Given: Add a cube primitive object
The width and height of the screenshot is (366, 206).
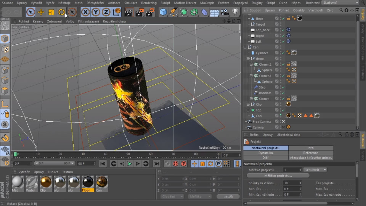Looking at the screenshot, I should (164, 12).
